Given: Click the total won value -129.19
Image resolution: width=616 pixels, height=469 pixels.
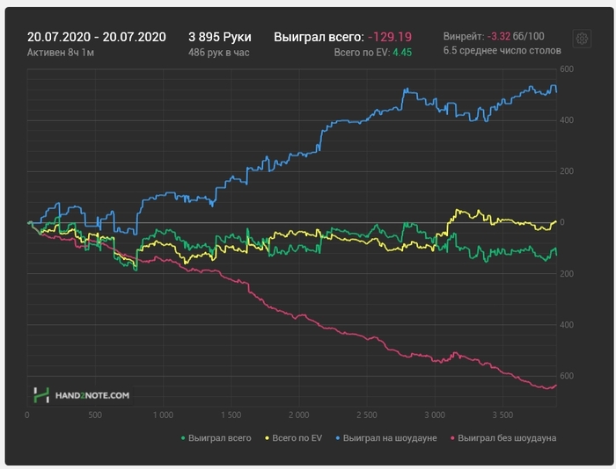Looking at the screenshot, I should click(390, 37).
